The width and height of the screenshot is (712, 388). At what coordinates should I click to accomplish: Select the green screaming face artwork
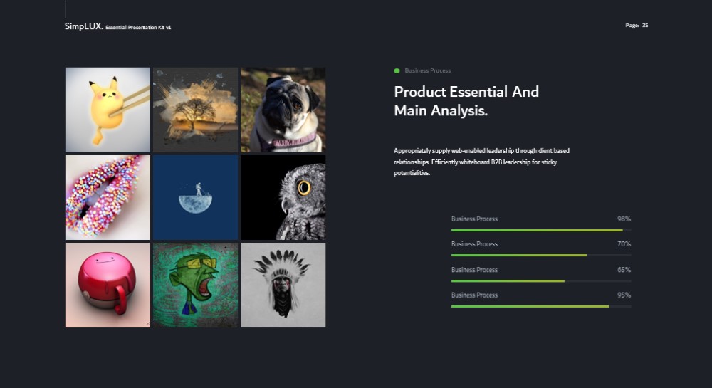coord(195,285)
